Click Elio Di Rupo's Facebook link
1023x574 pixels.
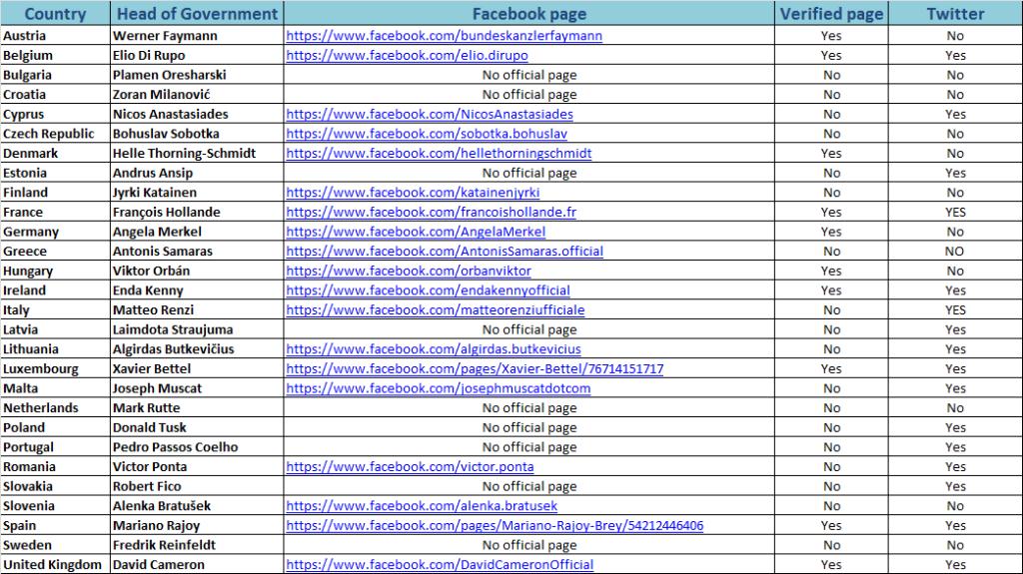pos(407,56)
